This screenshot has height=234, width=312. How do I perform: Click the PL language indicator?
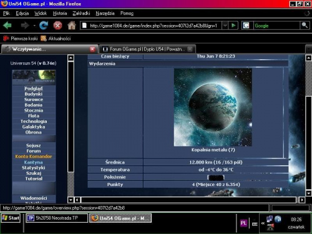(x=243, y=223)
